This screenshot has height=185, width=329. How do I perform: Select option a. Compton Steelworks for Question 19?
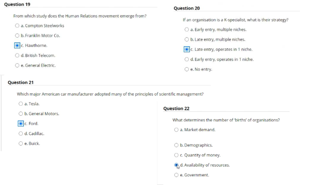(17, 25)
